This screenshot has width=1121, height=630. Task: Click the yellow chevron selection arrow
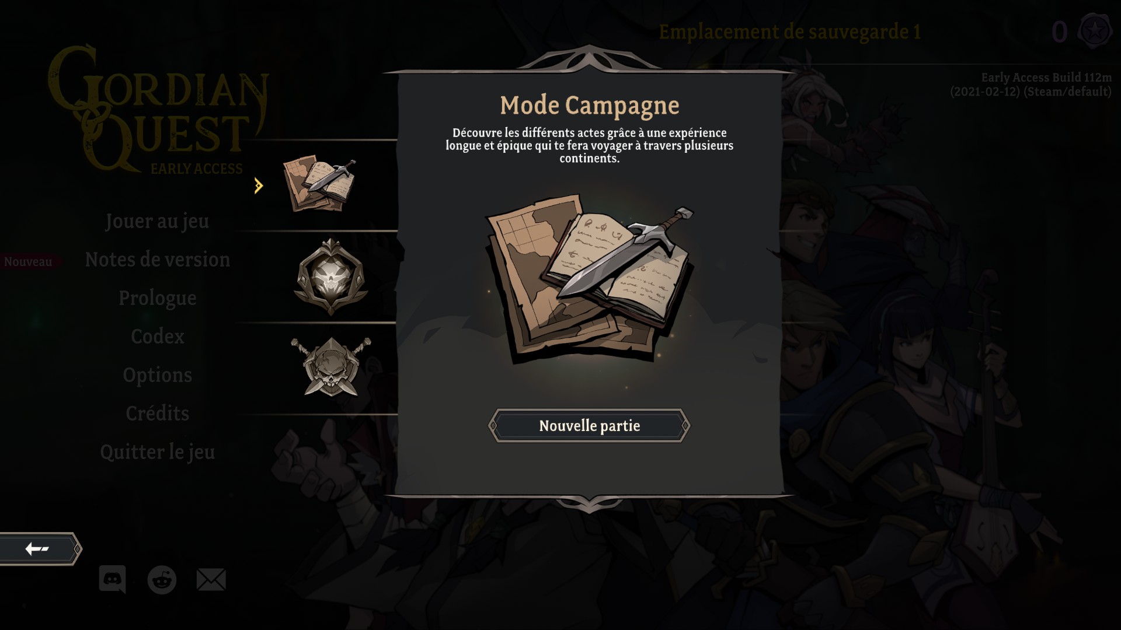coord(259,186)
